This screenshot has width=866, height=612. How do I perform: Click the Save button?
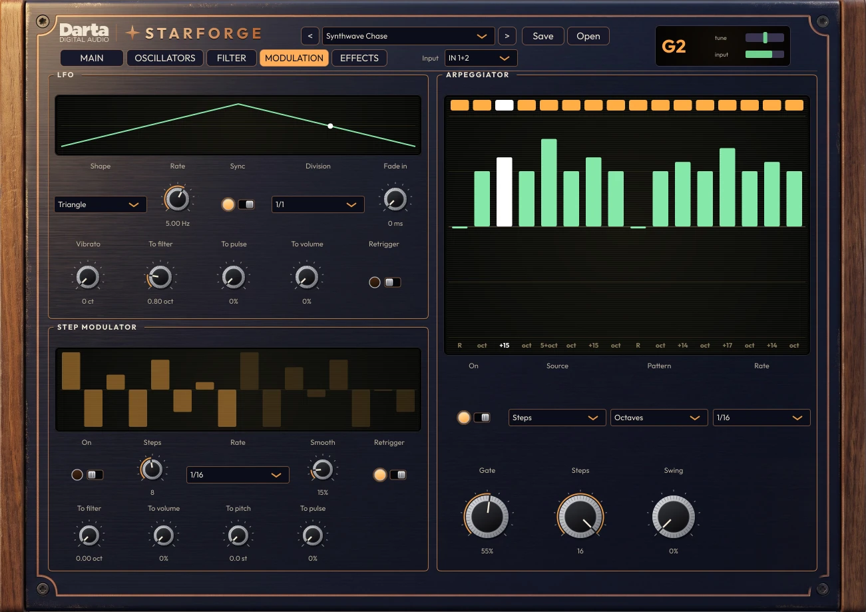(543, 36)
